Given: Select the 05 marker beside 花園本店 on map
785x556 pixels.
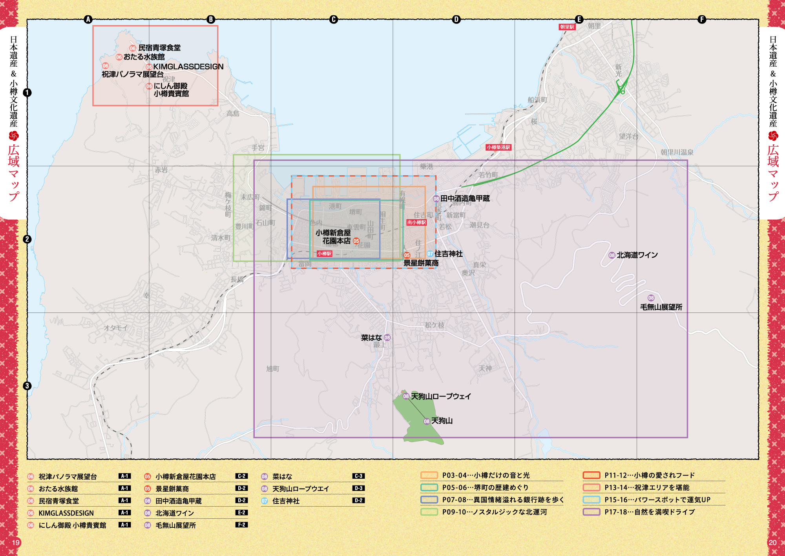Looking at the screenshot, I should tap(356, 241).
